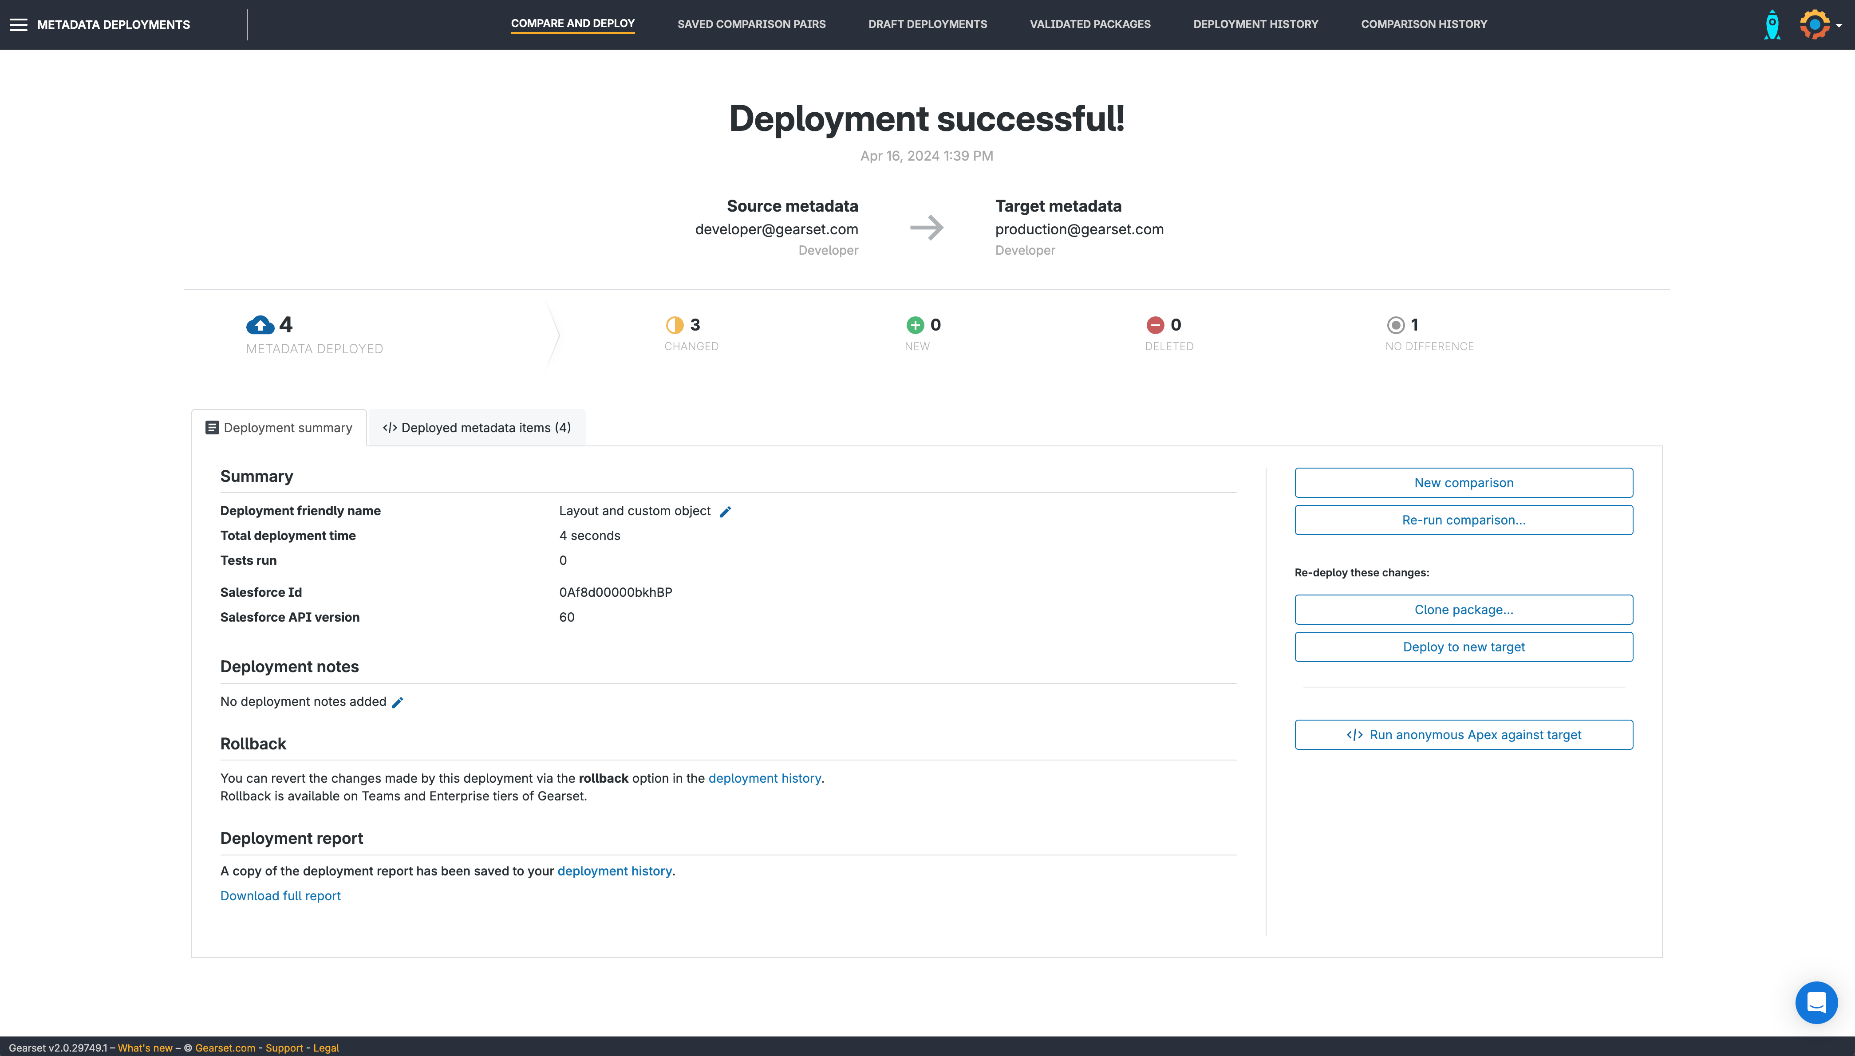Click the New comparison button
Viewport: 1855px width, 1056px height.
(1464, 483)
